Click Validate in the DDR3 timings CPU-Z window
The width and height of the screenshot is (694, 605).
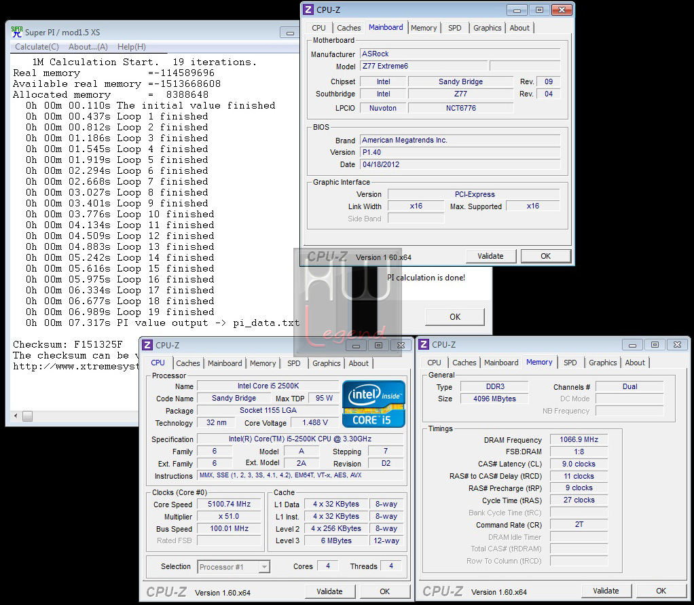tap(606, 591)
